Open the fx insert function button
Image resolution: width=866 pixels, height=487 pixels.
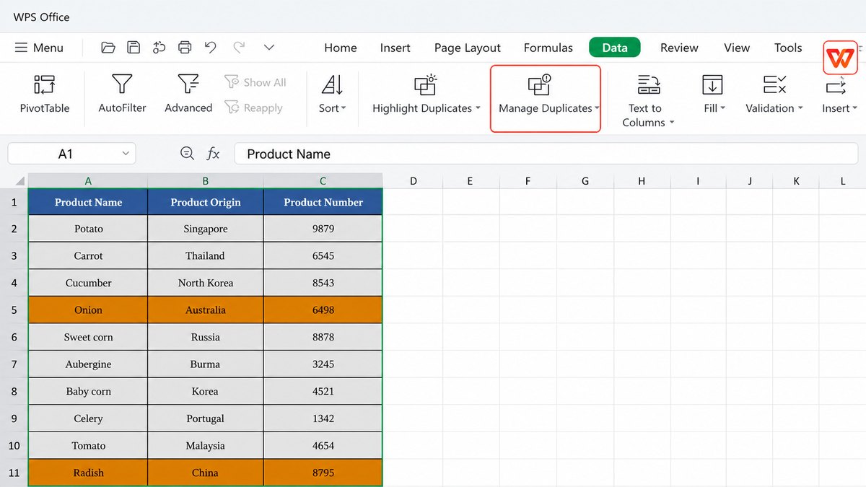(x=214, y=154)
